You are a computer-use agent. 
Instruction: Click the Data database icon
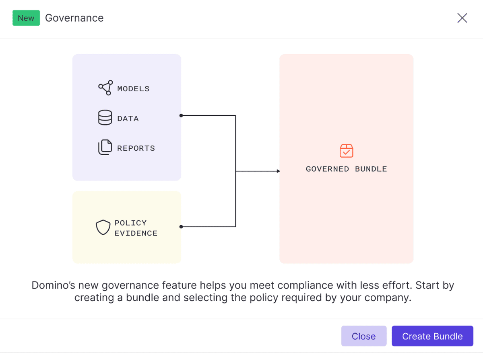tap(104, 118)
